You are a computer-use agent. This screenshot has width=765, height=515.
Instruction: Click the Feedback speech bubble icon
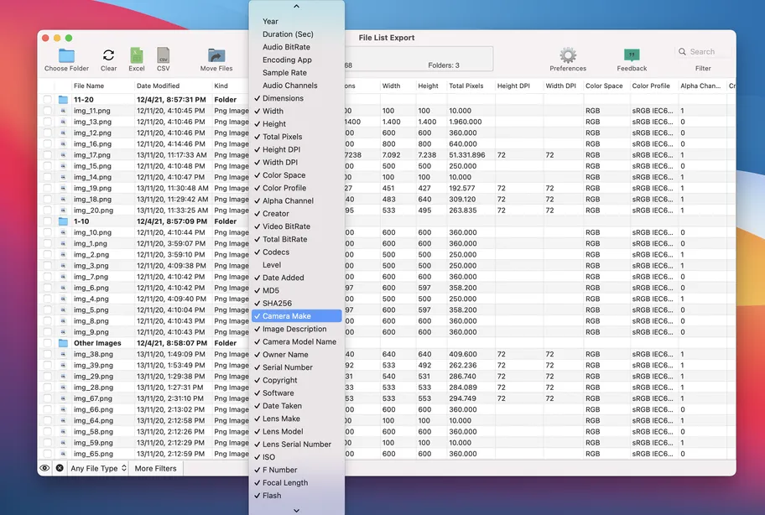pyautogui.click(x=632, y=55)
